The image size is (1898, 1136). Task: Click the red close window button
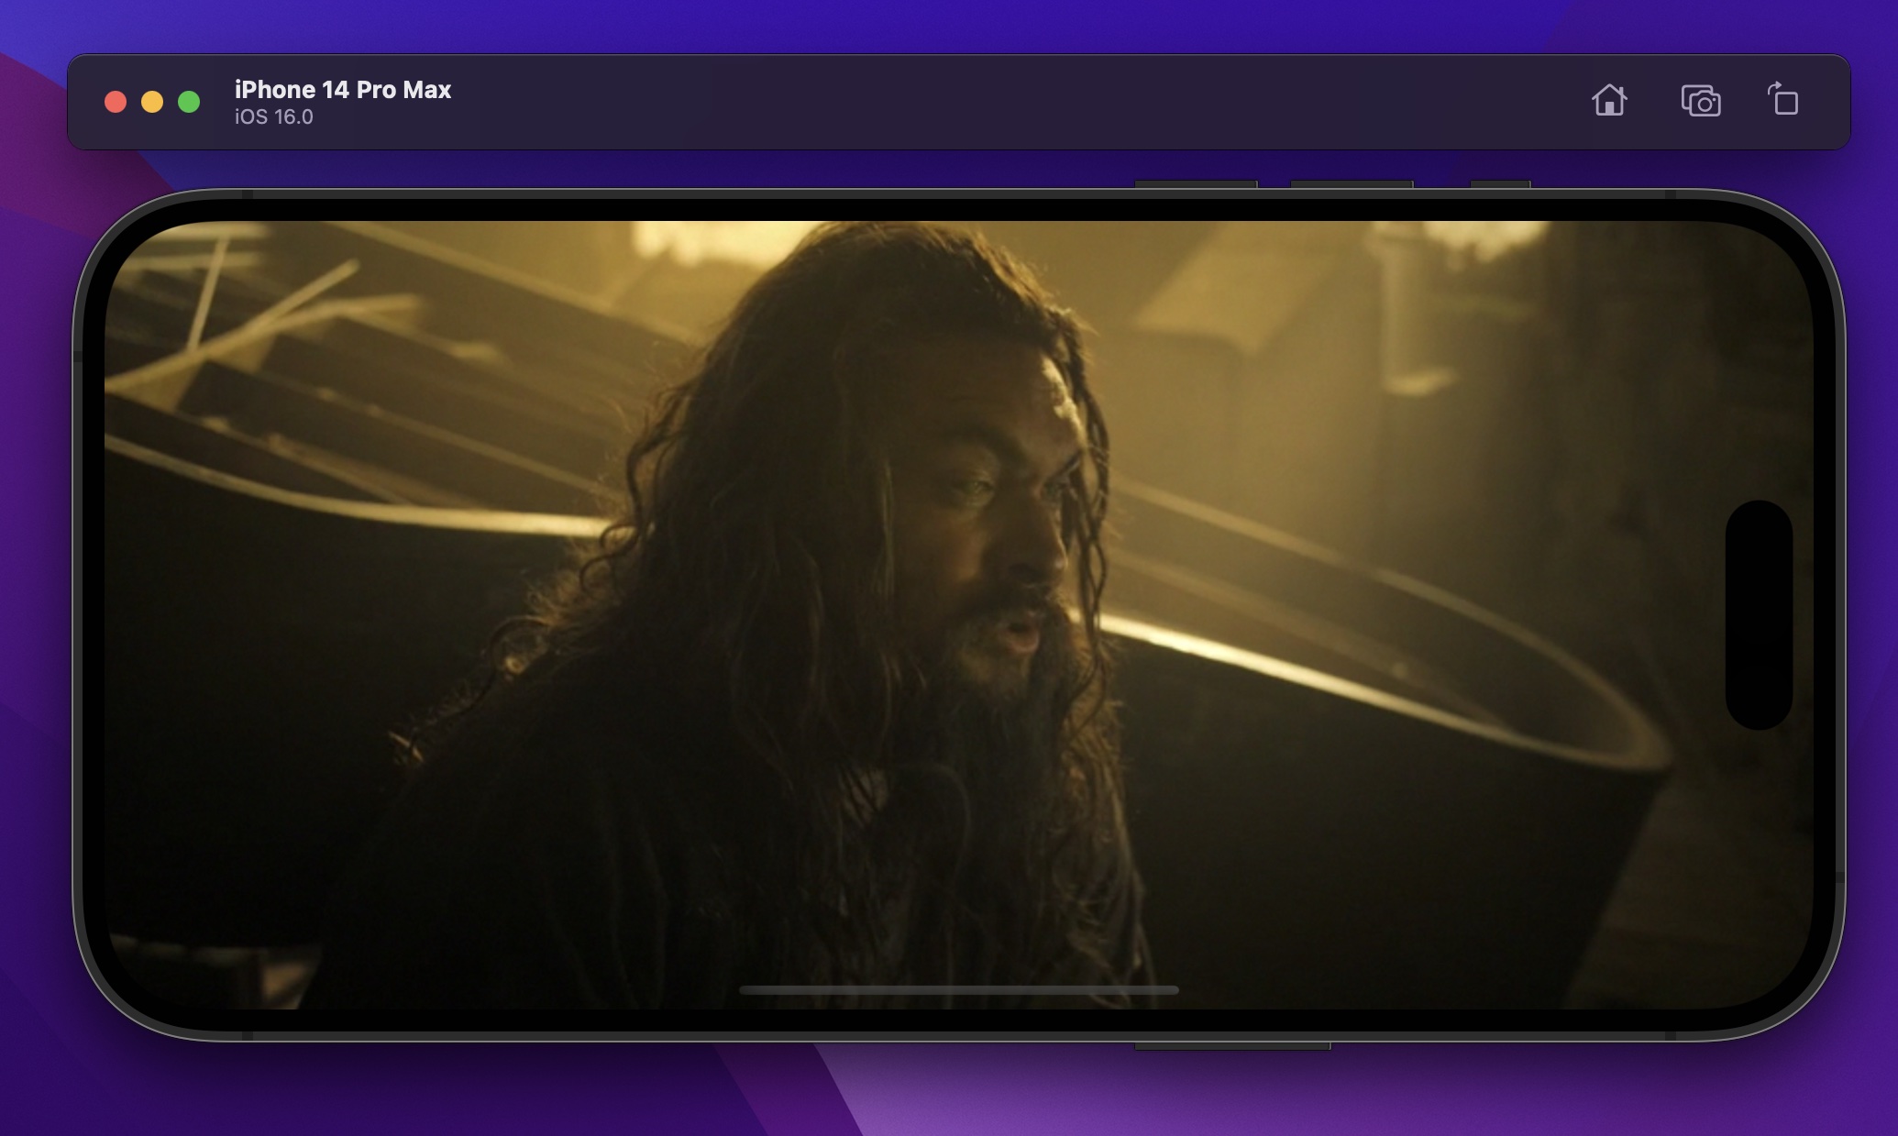pos(116,102)
